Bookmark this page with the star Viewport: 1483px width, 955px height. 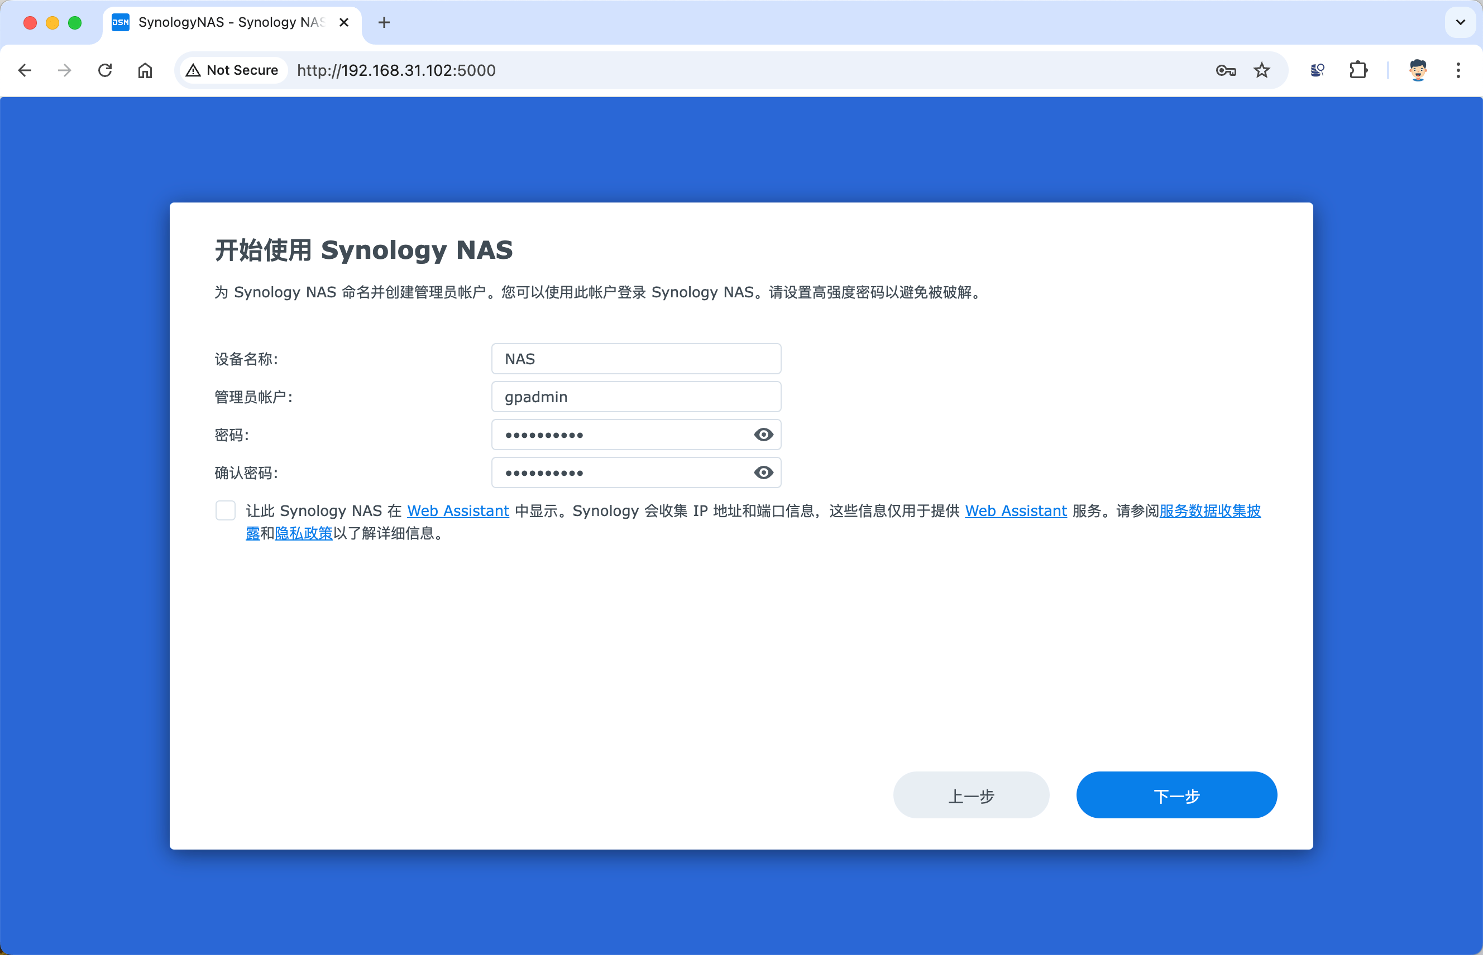[1261, 70]
